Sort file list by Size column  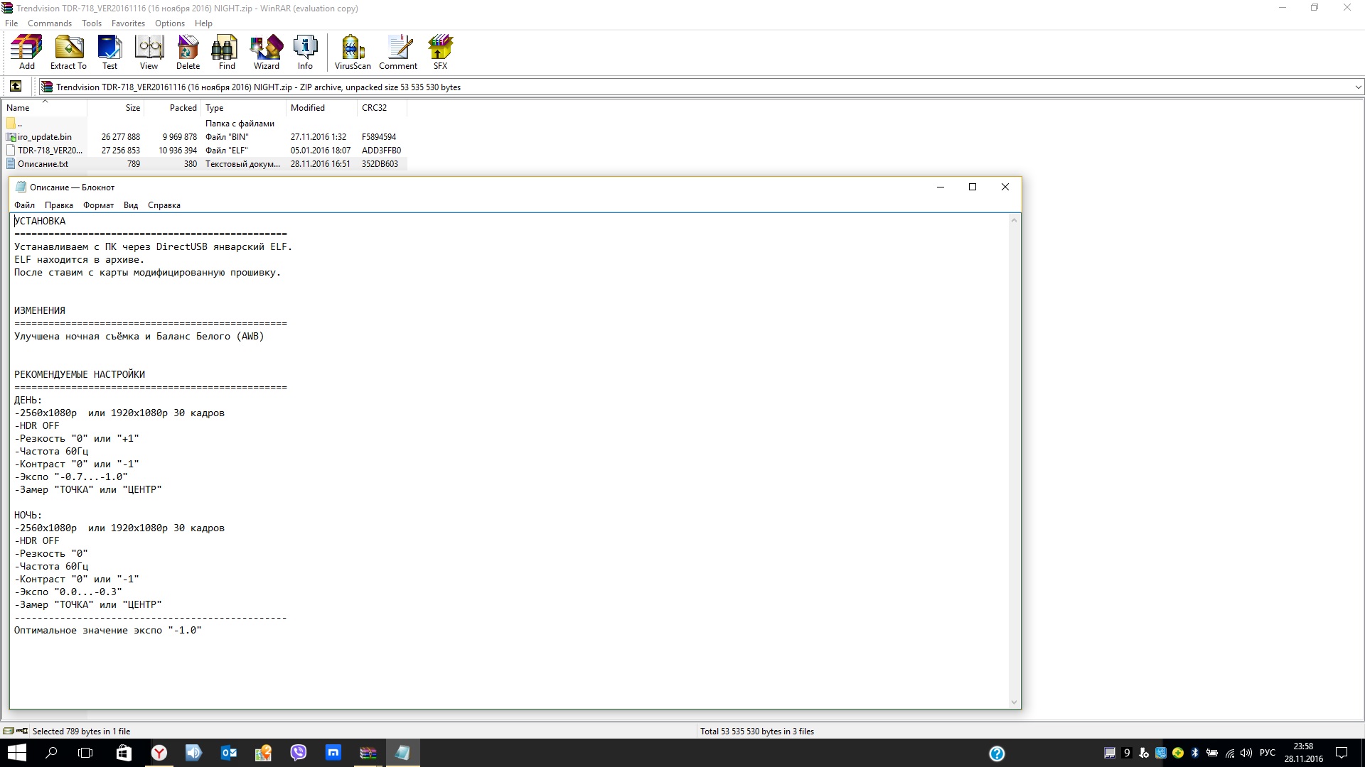point(132,108)
